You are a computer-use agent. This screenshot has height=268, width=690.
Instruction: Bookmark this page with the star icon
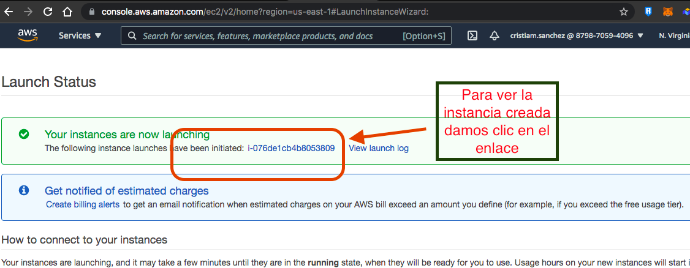[x=624, y=12]
